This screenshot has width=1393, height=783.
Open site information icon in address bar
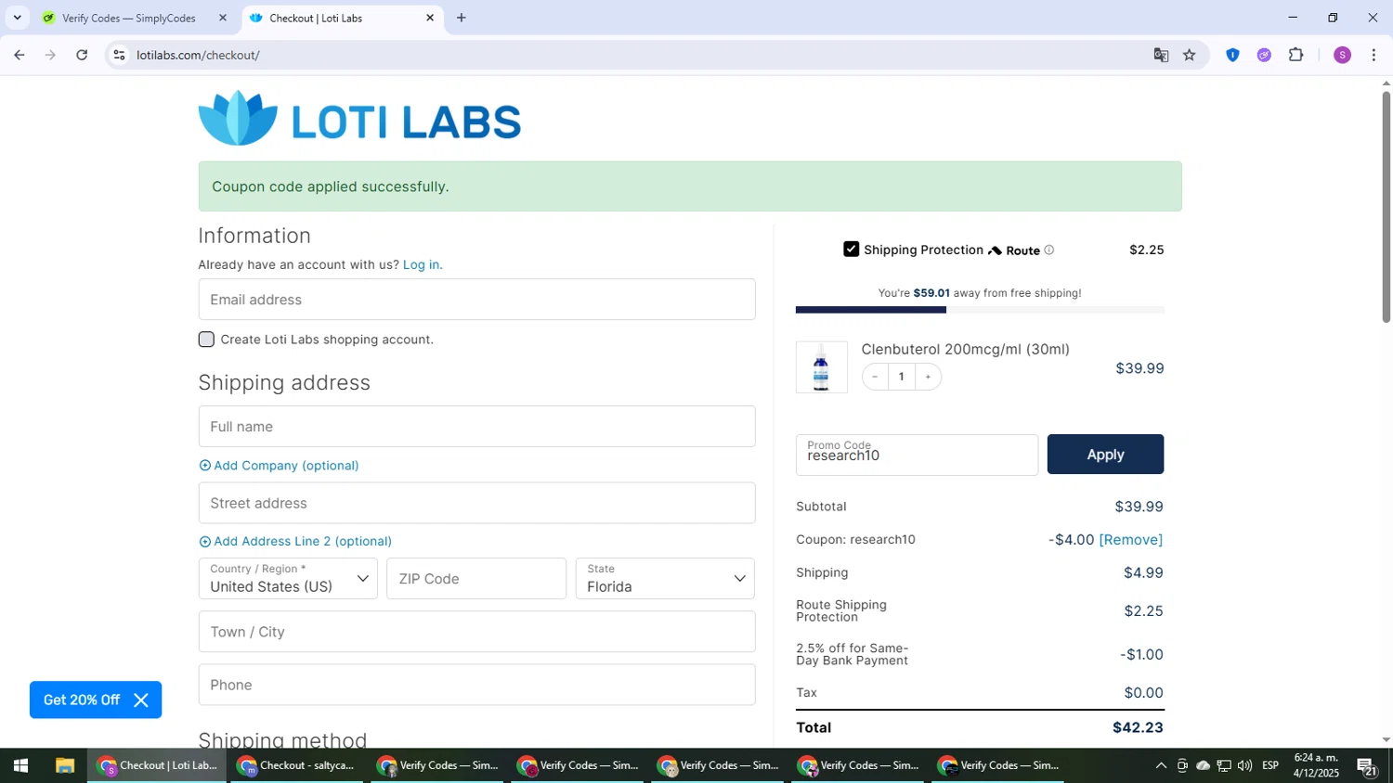(119, 55)
